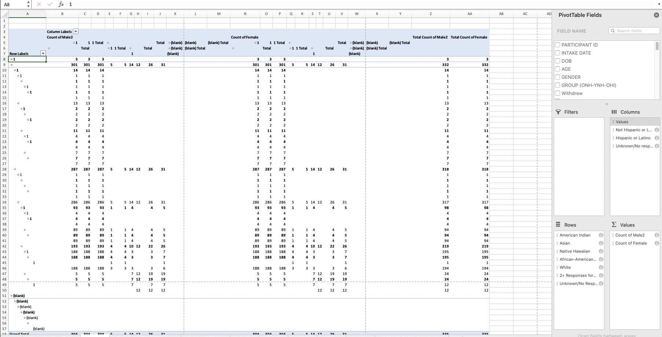This screenshot has width=662, height=337.
Task: Check the Withdrew field
Action: click(557, 93)
